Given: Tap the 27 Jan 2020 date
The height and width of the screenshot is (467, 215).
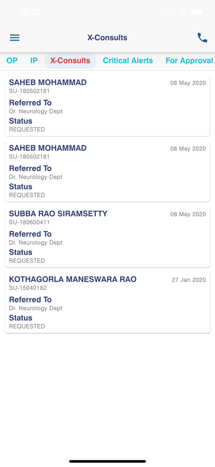Looking at the screenshot, I should [188, 280].
